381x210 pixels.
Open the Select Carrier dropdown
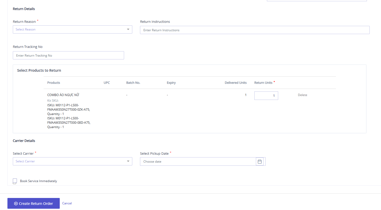[72, 161]
